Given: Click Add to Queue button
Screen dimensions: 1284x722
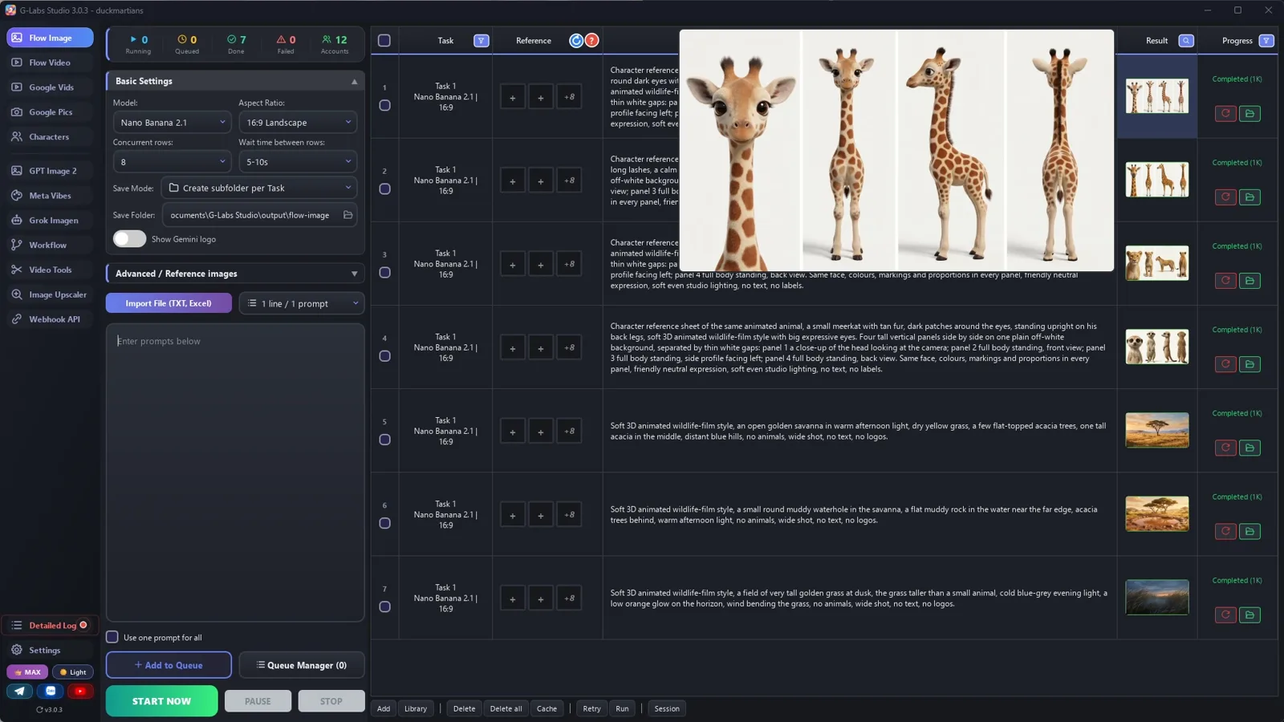Looking at the screenshot, I should pos(169,665).
